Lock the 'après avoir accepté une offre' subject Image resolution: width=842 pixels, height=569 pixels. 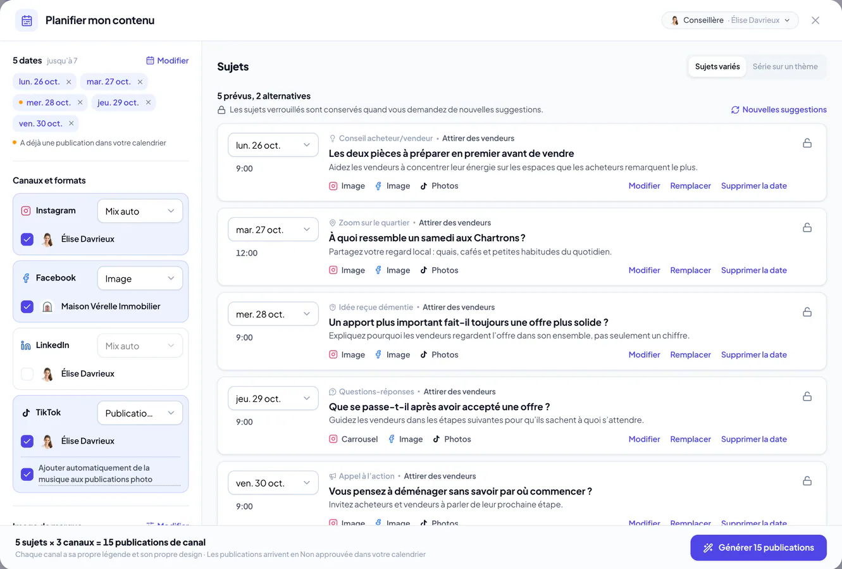[807, 396]
